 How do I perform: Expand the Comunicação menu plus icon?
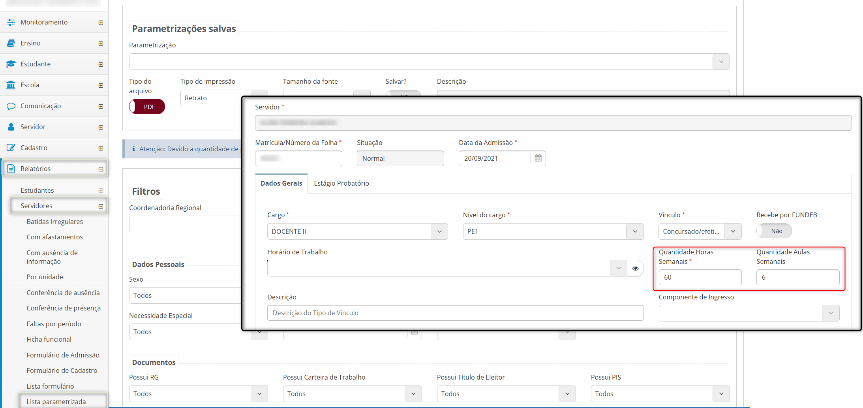coord(101,106)
